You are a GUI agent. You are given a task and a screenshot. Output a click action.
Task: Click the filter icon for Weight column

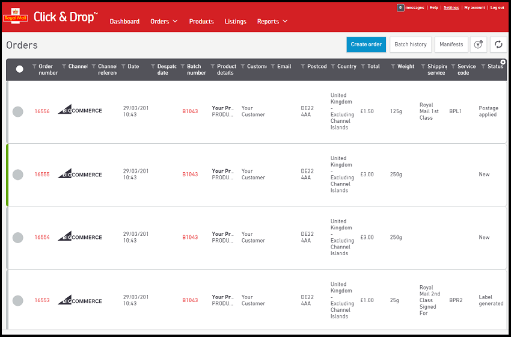tap(393, 66)
